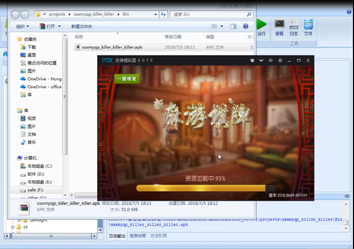Toggle the eye icon above log panel
354x249 pixels.
[x=347, y=196]
